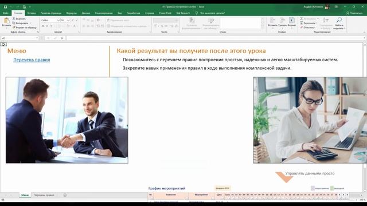The width and height of the screenshot is (367, 206).
Task: Click the Tell me lightbulb search box
Action: [x=210, y=13]
